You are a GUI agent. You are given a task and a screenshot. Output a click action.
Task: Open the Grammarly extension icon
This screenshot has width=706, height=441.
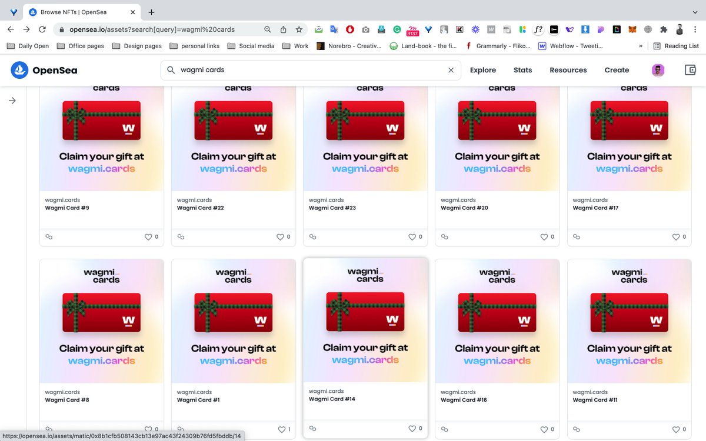[397, 29]
